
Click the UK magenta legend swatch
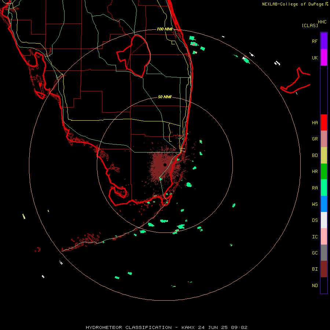324,58
